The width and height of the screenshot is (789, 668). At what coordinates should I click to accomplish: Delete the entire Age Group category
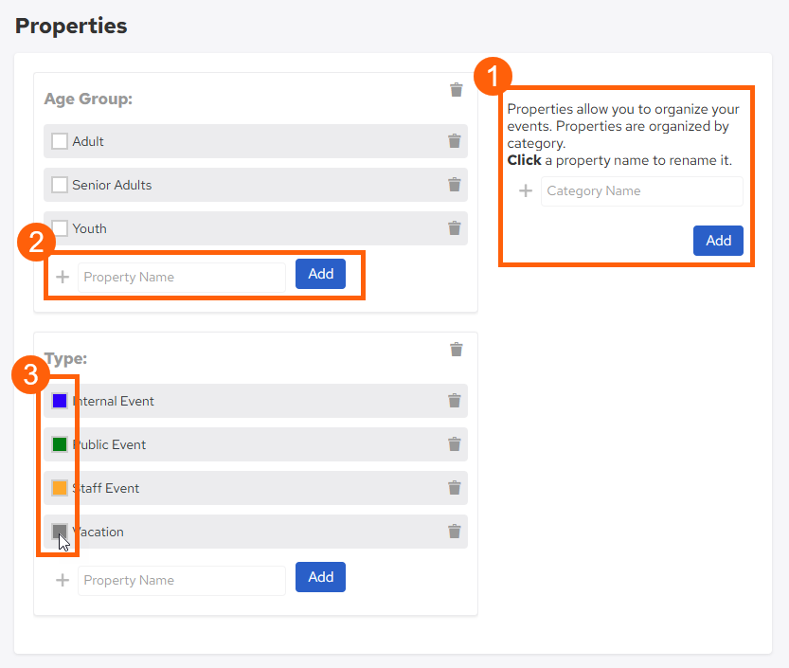(456, 89)
